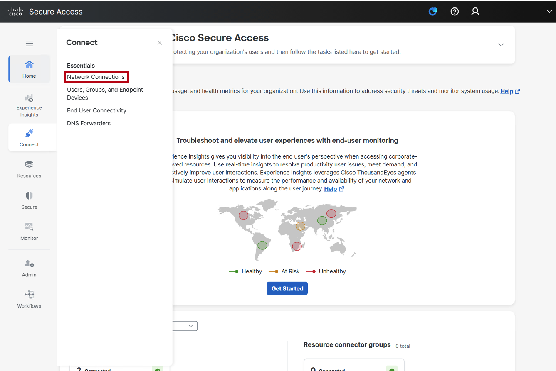Viewport: 556px width, 371px height.
Task: Click the Get Started button
Action: 287,288
